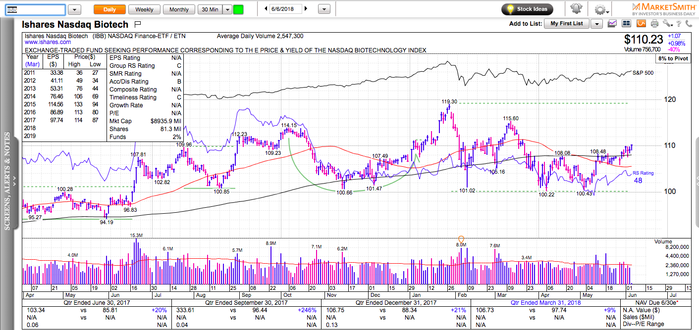Open the alerts bell icon
This screenshot has height=330, width=699.
click(x=576, y=9)
